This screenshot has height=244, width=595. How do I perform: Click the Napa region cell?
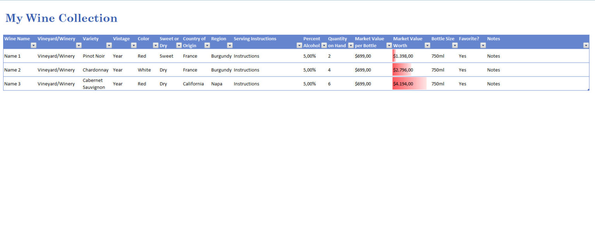(217, 84)
